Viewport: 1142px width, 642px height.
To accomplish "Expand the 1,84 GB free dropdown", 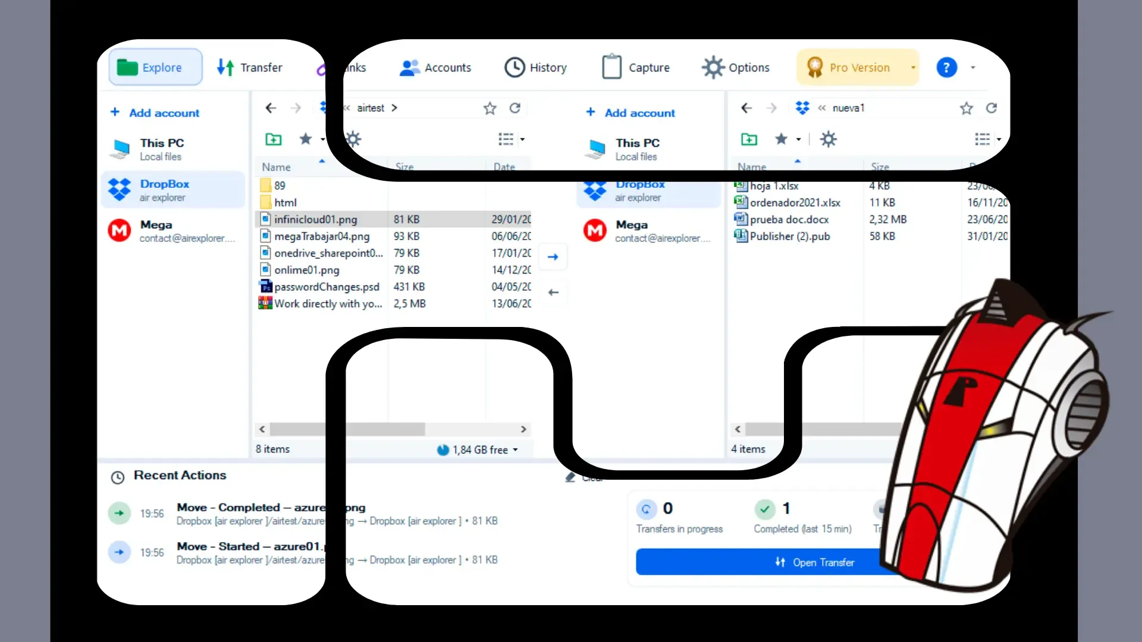I will (515, 450).
